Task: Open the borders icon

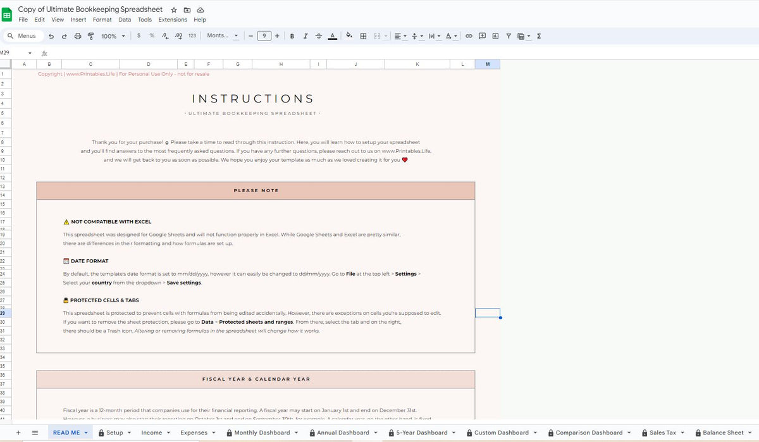Action: point(363,36)
